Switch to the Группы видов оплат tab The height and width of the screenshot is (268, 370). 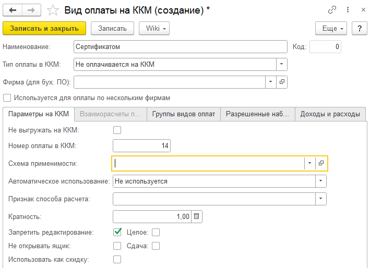tap(183, 114)
